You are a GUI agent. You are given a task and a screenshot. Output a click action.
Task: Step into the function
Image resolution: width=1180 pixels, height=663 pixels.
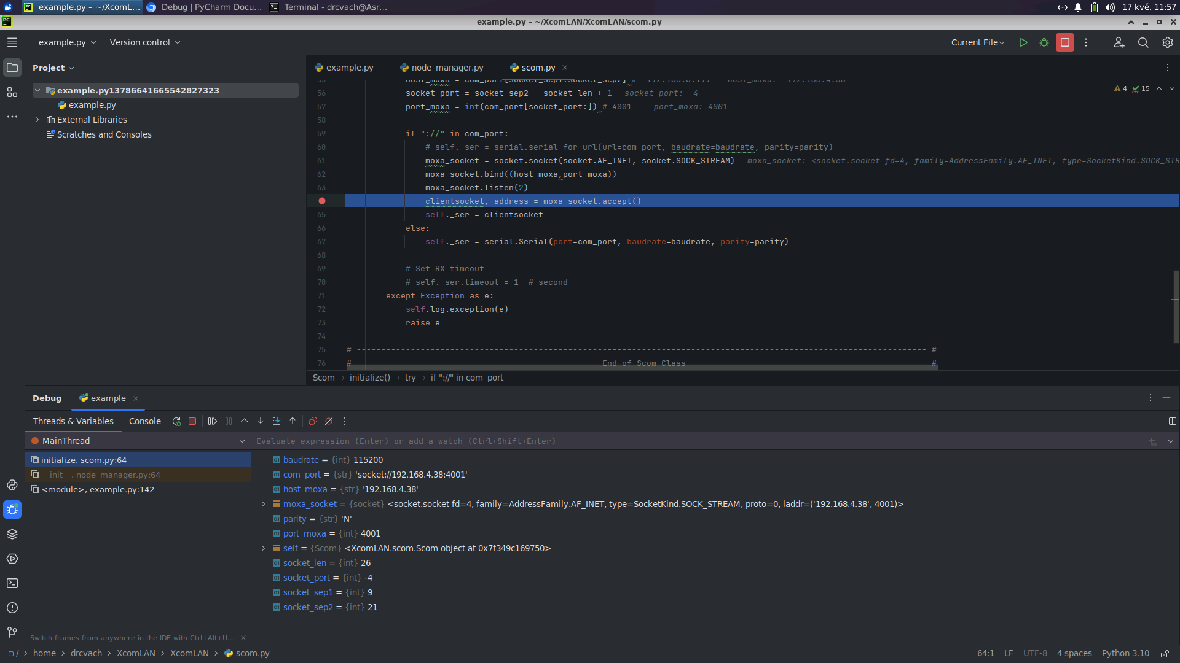[261, 421]
